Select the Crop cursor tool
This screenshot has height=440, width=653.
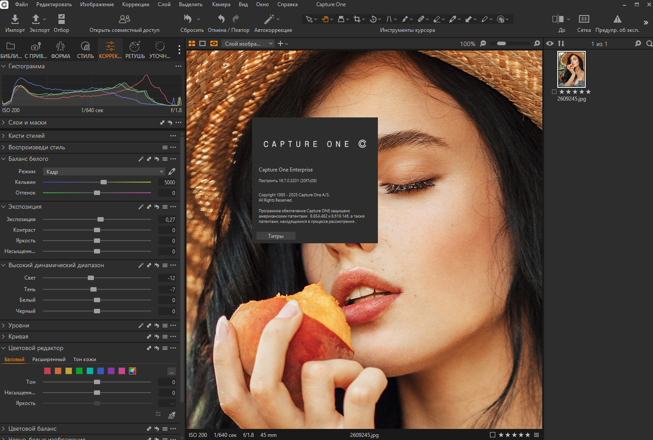[357, 19]
